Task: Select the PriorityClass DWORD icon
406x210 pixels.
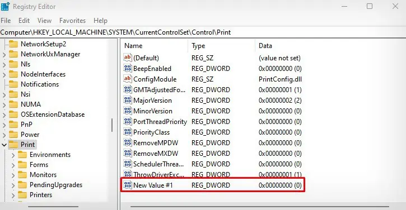Action: click(127, 132)
